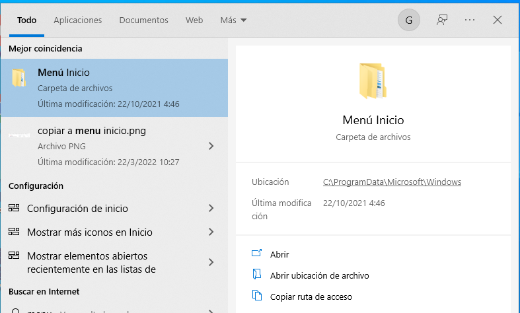520x313 pixels.
Task: Click the Ubicación label
Action: click(270, 182)
